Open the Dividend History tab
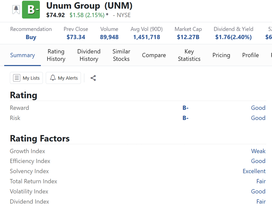Screen dimensions: 272x210 pyautogui.click(x=89, y=55)
